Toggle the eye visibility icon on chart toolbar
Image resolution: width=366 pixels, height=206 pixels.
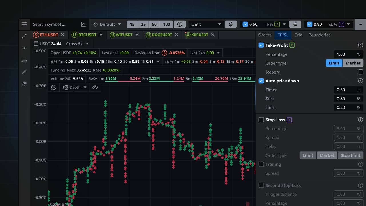tap(95, 87)
